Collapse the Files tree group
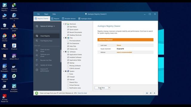The image size is (191, 107). [x=64, y=38]
